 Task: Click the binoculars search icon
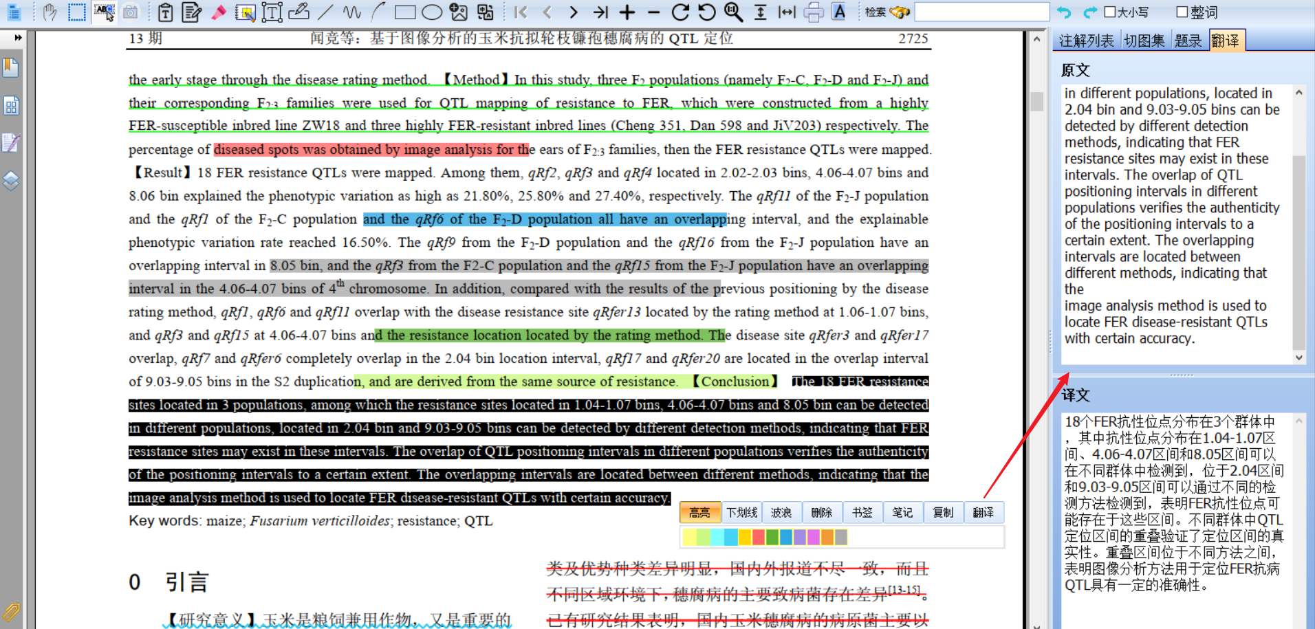(x=900, y=12)
